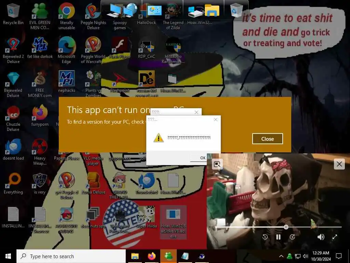Show hidden system tray icons
The image size is (350, 263).
pyautogui.click(x=281, y=256)
